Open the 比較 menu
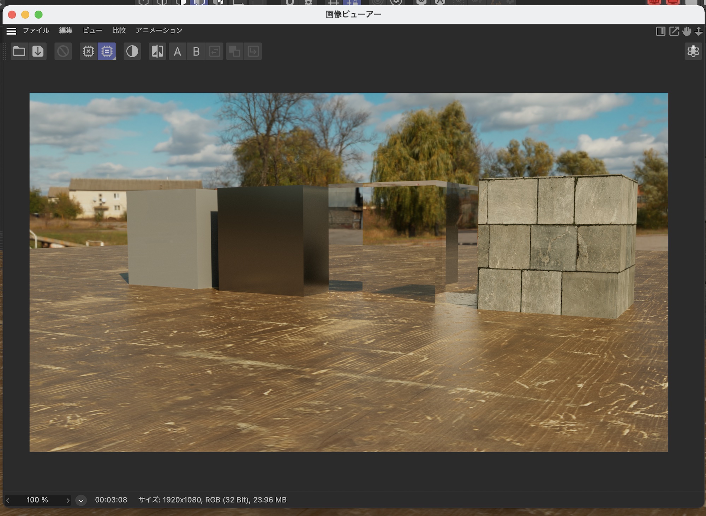This screenshot has height=516, width=706. point(119,30)
